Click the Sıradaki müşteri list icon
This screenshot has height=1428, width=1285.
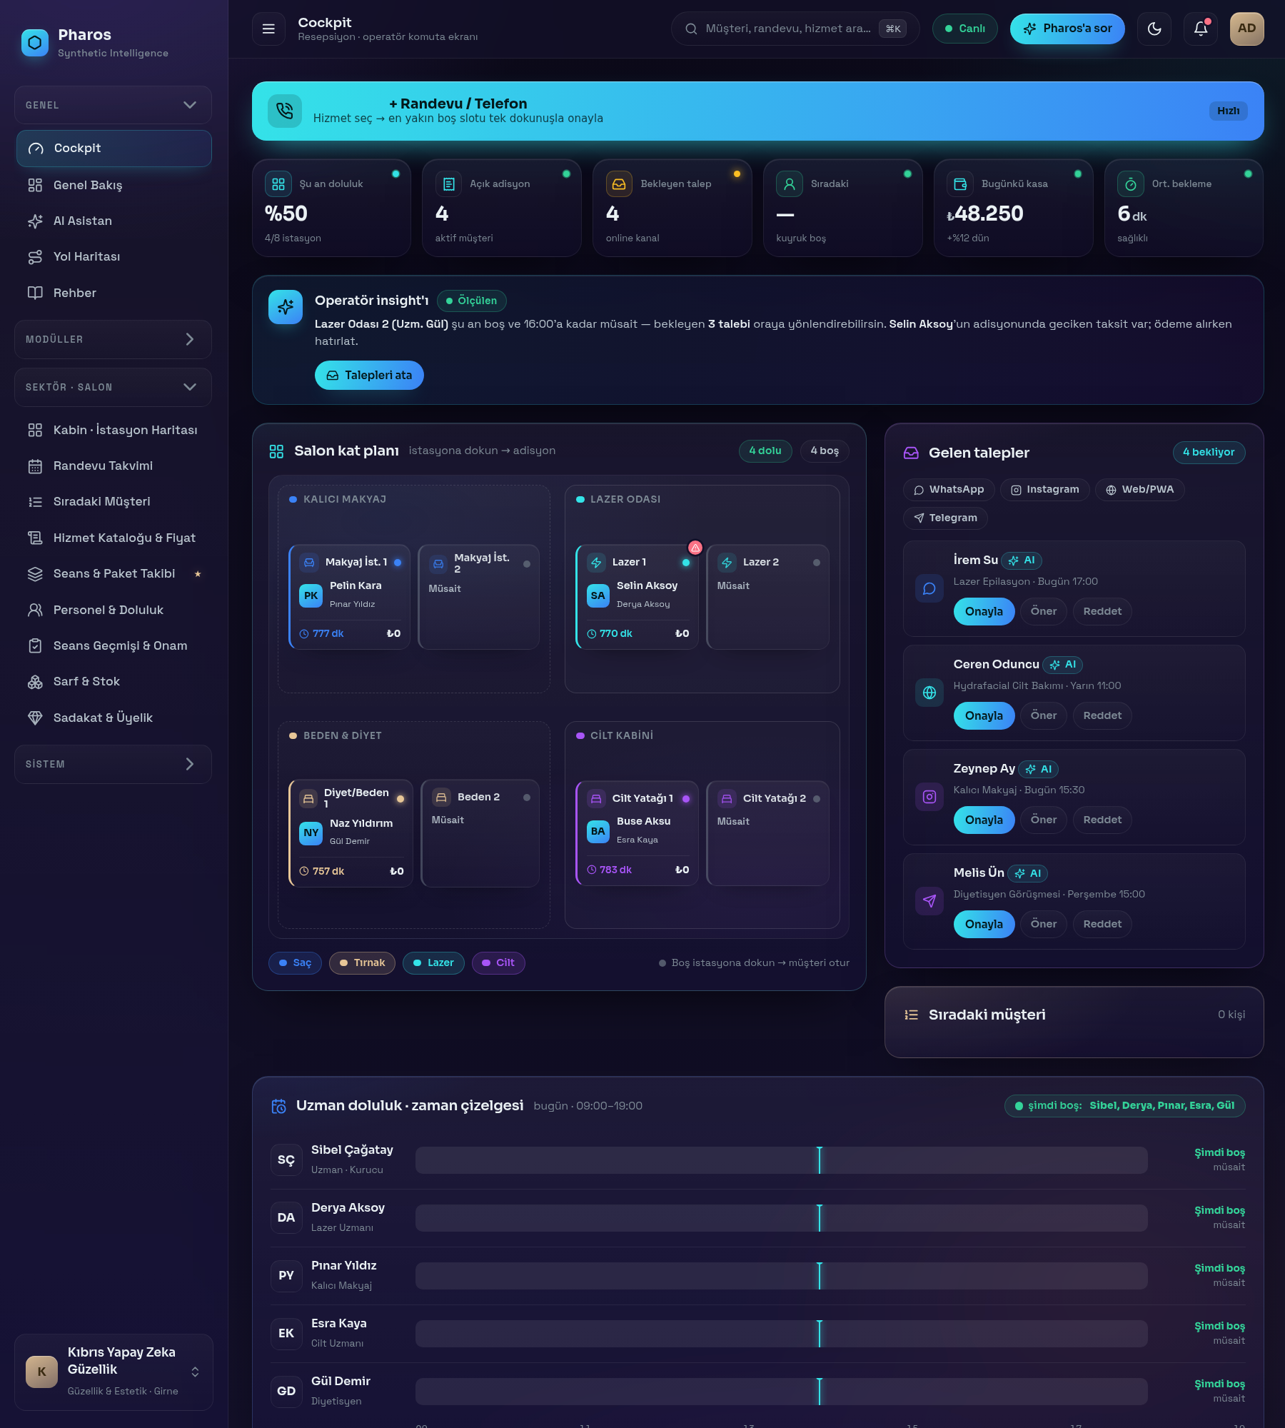point(911,1015)
